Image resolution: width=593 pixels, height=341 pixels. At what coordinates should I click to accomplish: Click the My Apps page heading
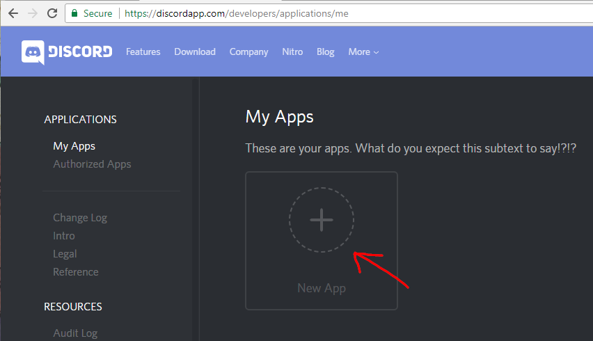pyautogui.click(x=280, y=117)
